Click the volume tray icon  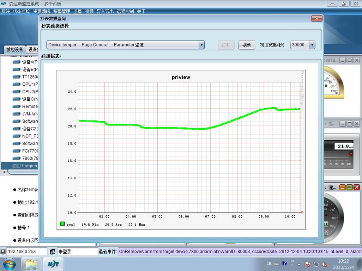324,264
